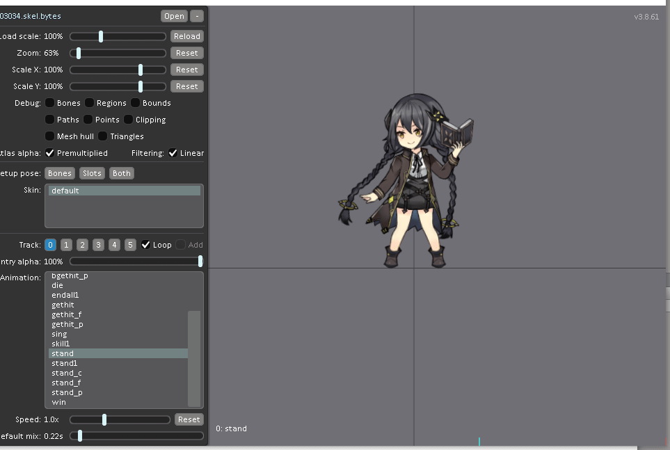Select the skill1 animation
The image size is (670, 450).
click(118, 344)
